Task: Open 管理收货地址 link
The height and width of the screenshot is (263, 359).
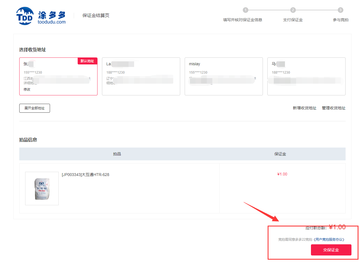Action: (x=334, y=108)
